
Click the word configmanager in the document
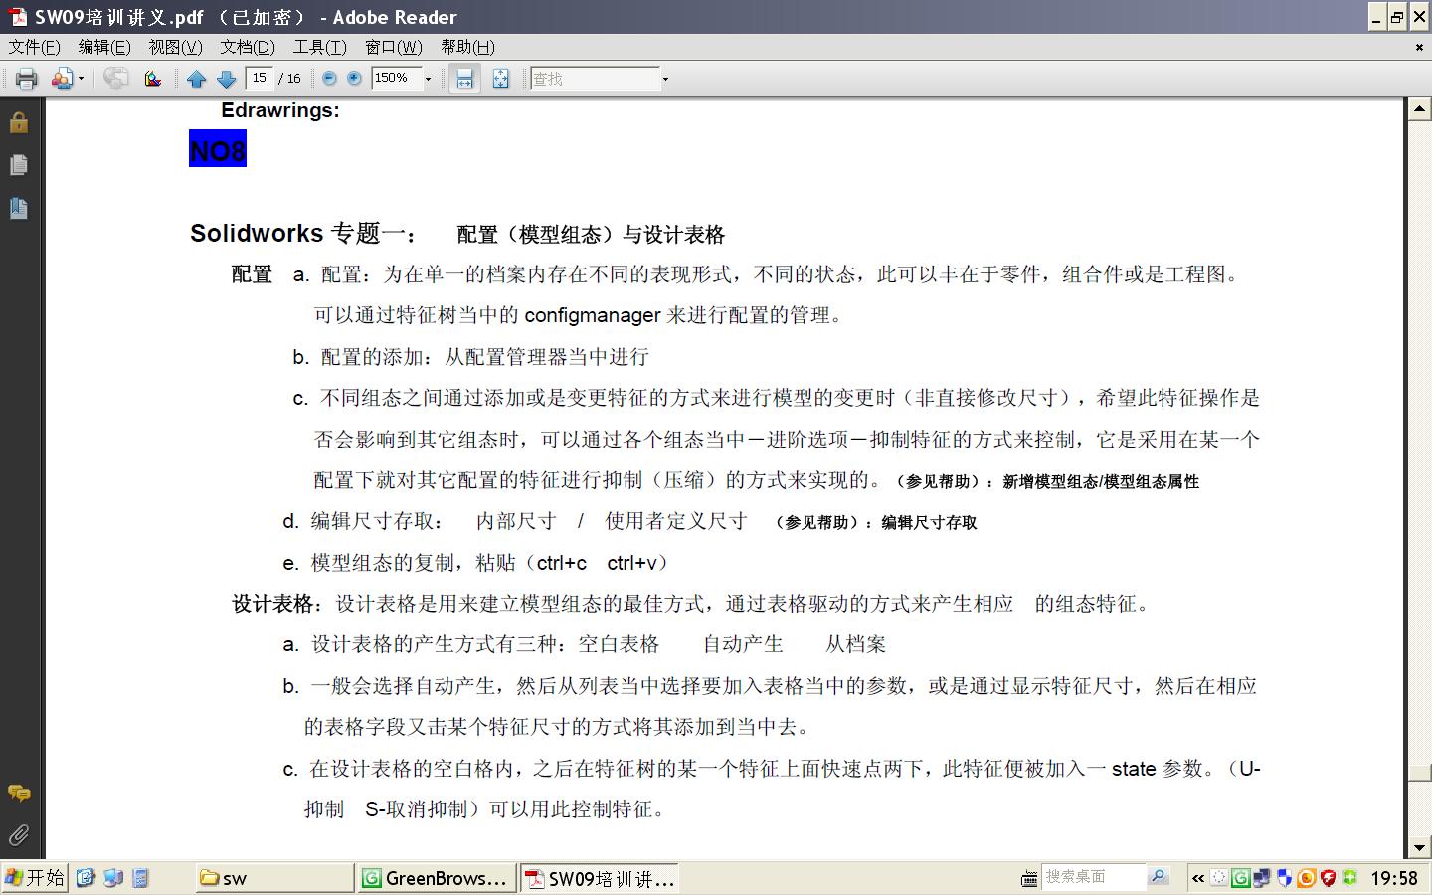coord(593,315)
